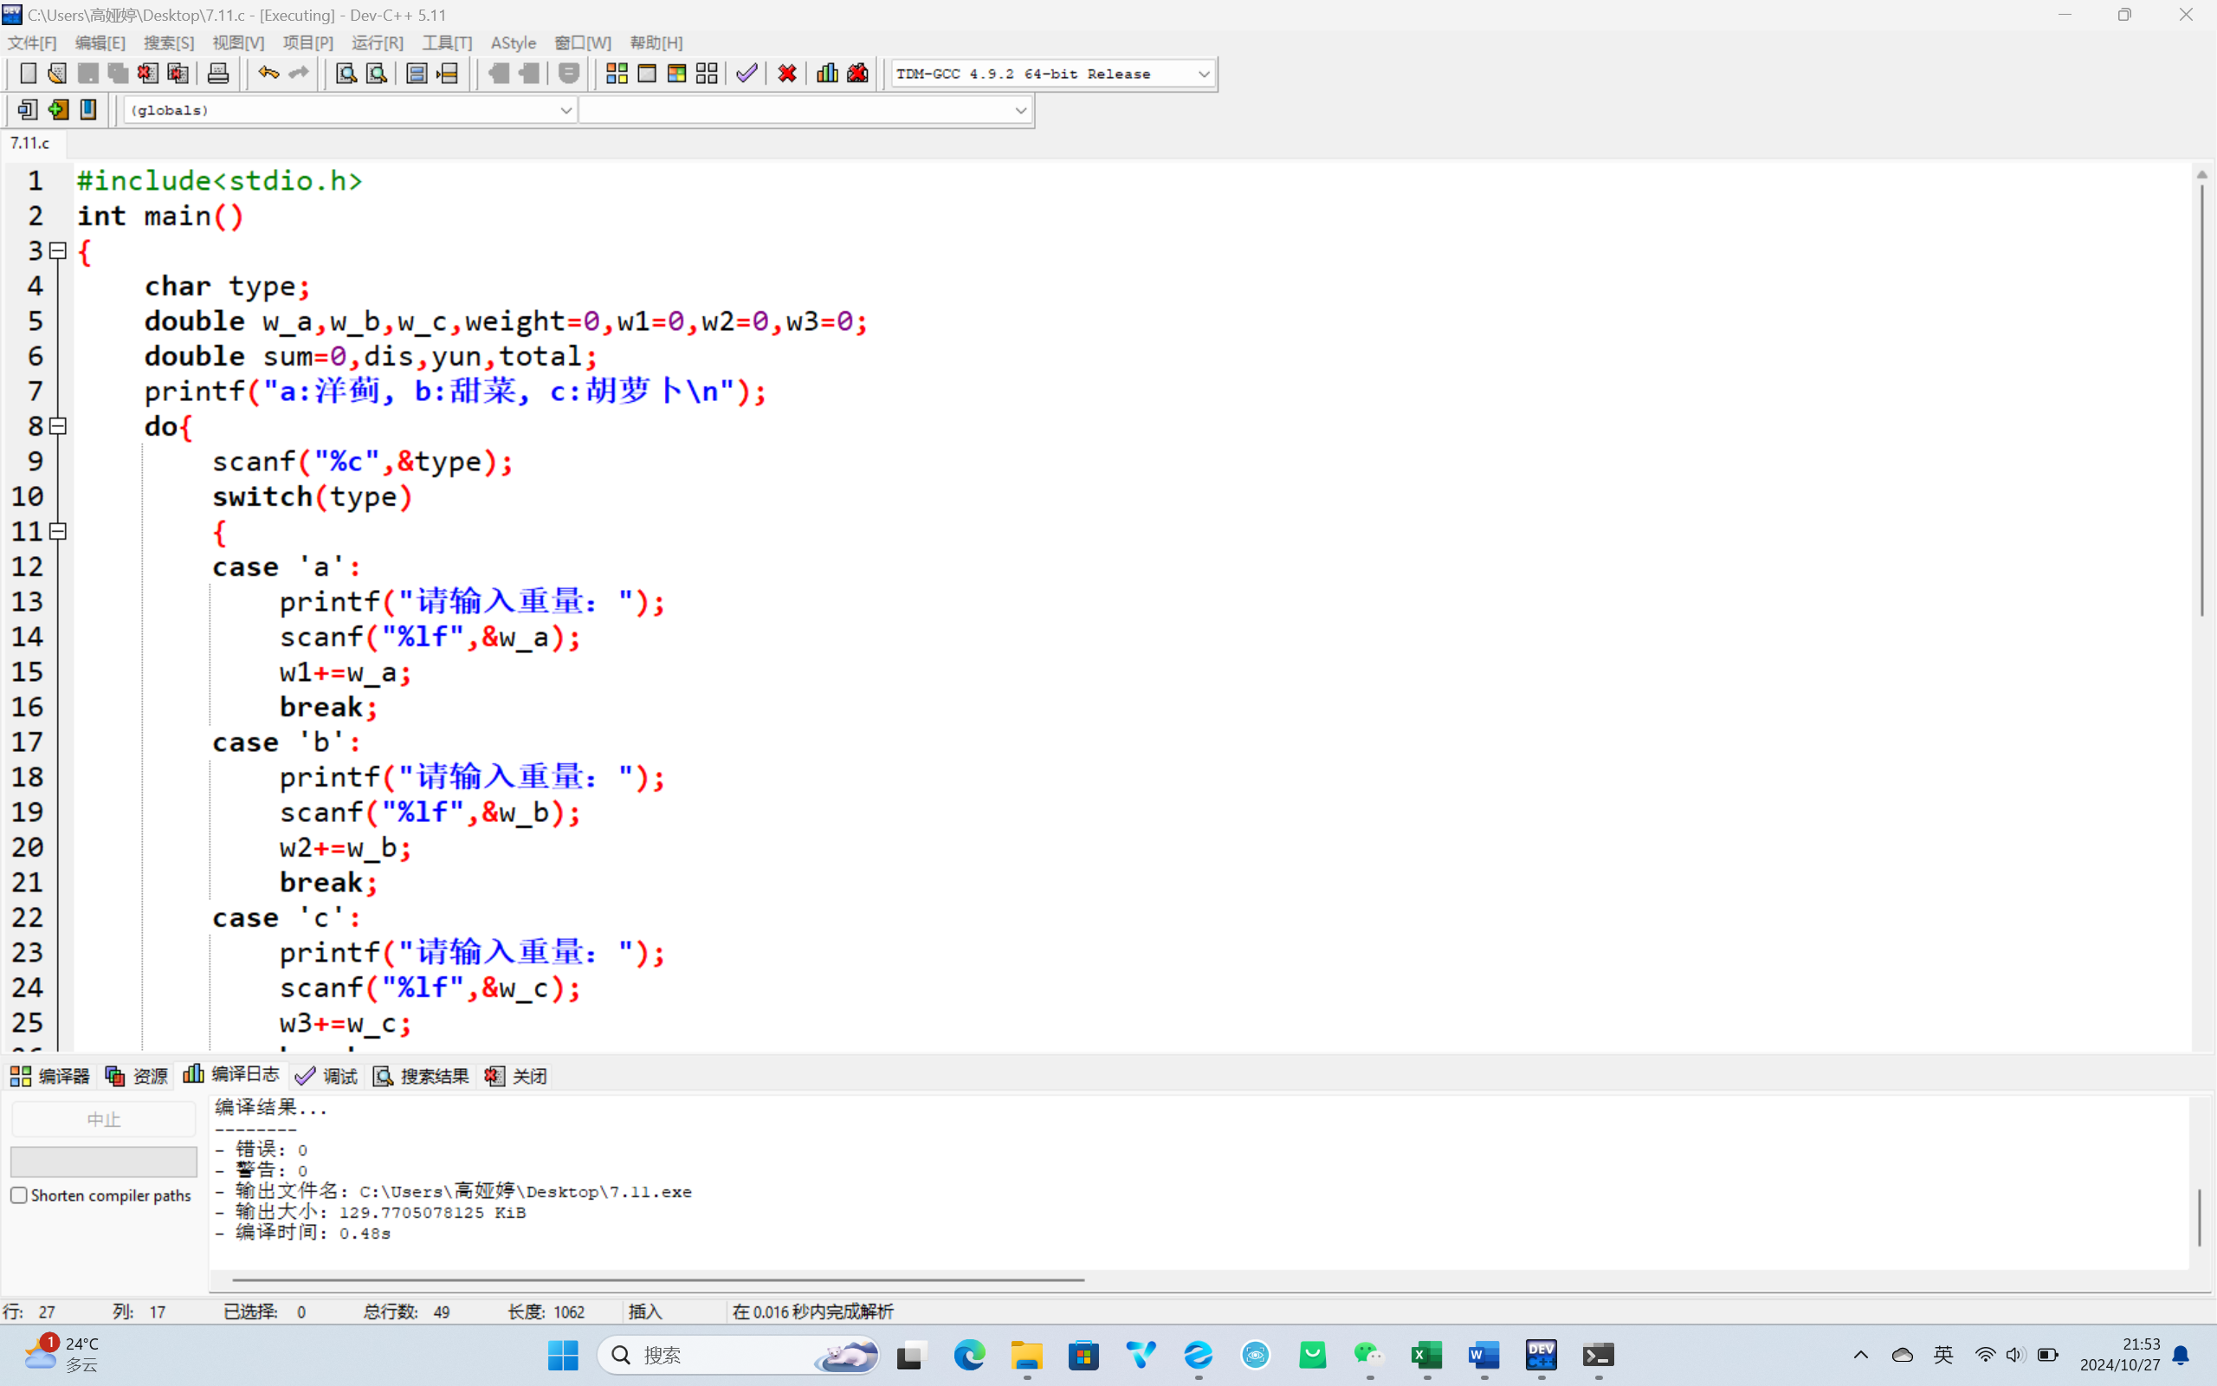The image size is (2217, 1386).
Task: Collapse the main function fold at line 3
Action: pyautogui.click(x=58, y=250)
